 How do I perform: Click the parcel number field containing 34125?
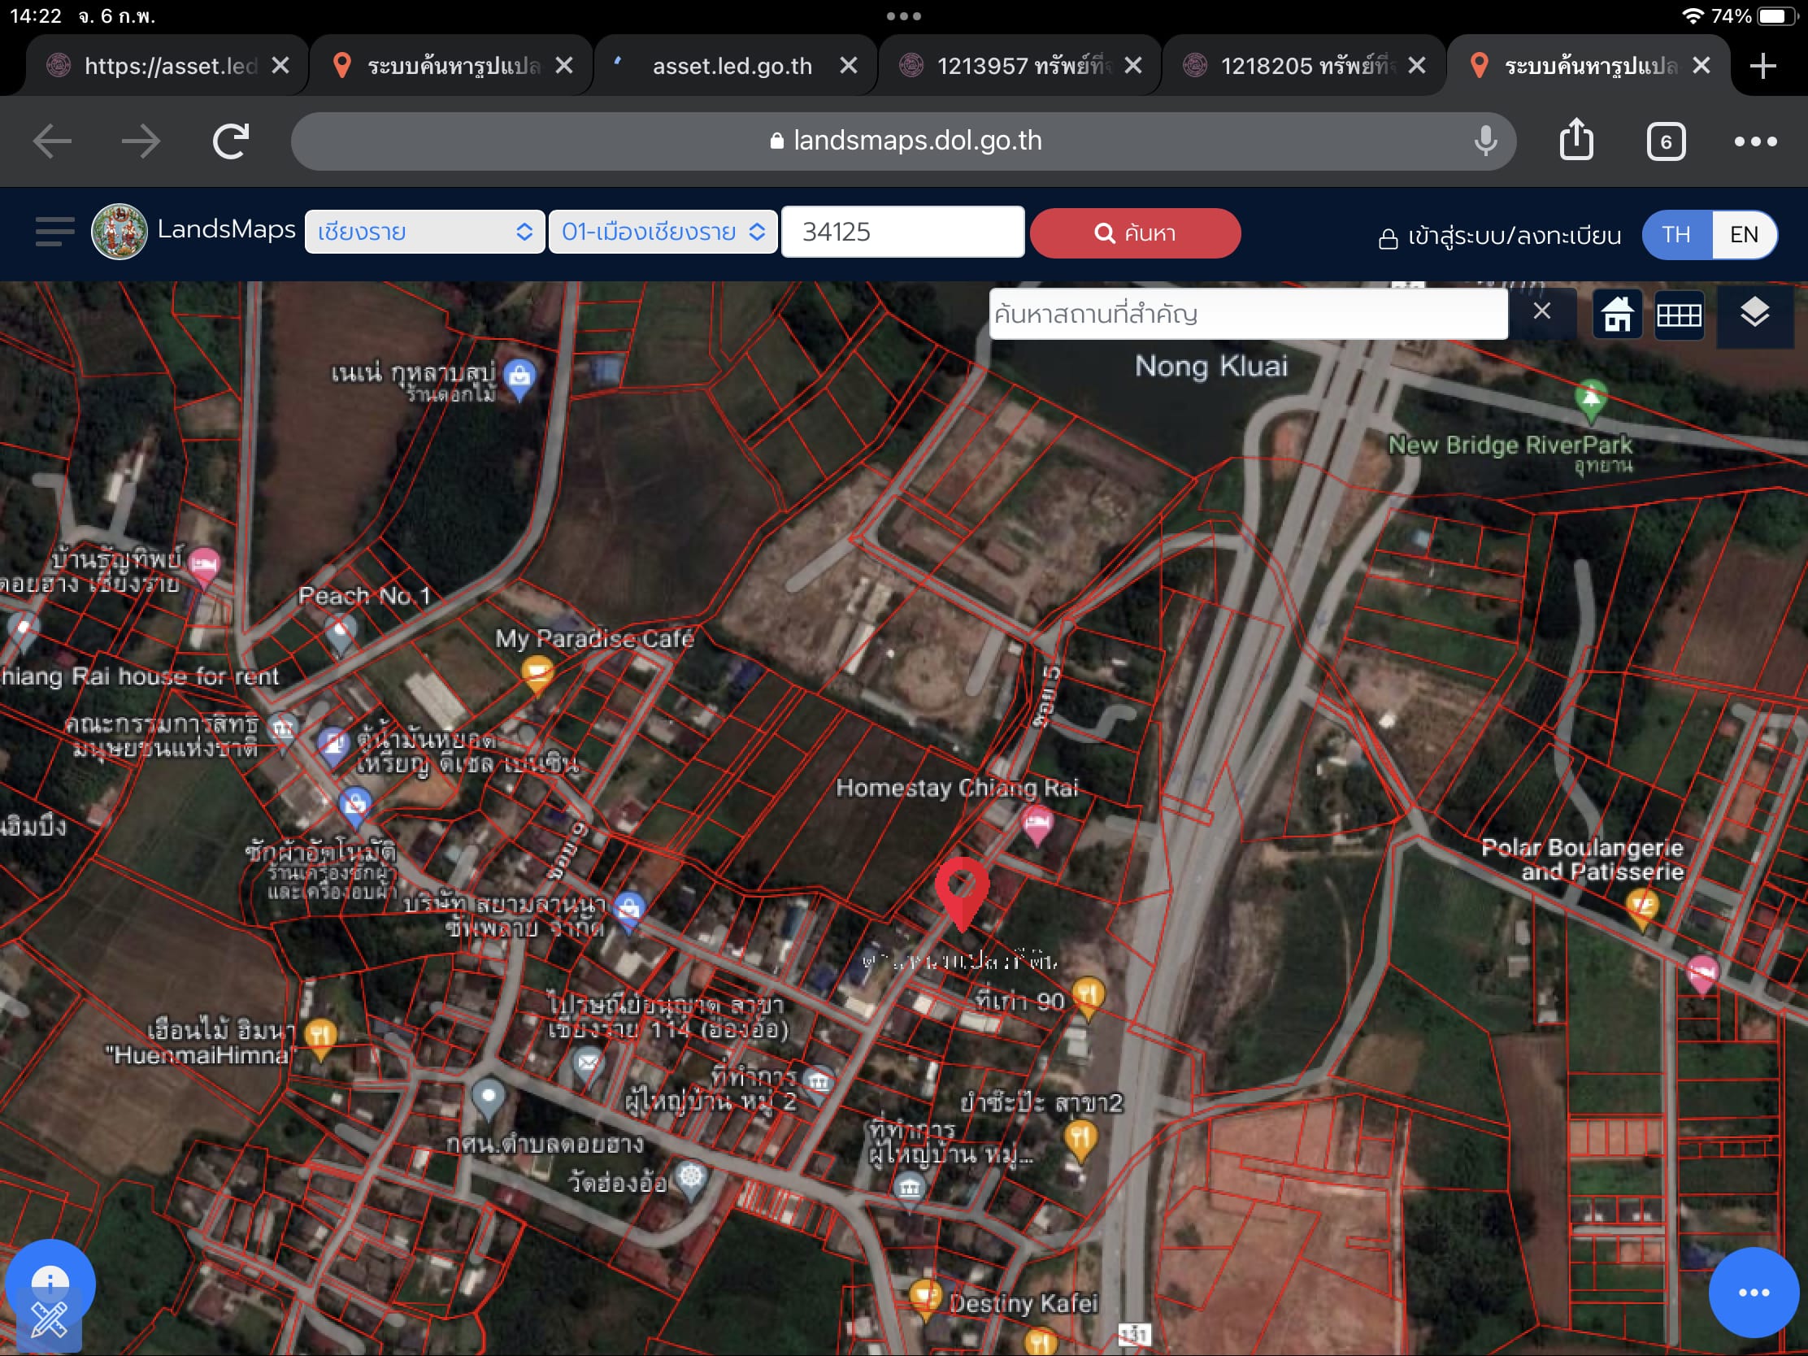(x=902, y=233)
